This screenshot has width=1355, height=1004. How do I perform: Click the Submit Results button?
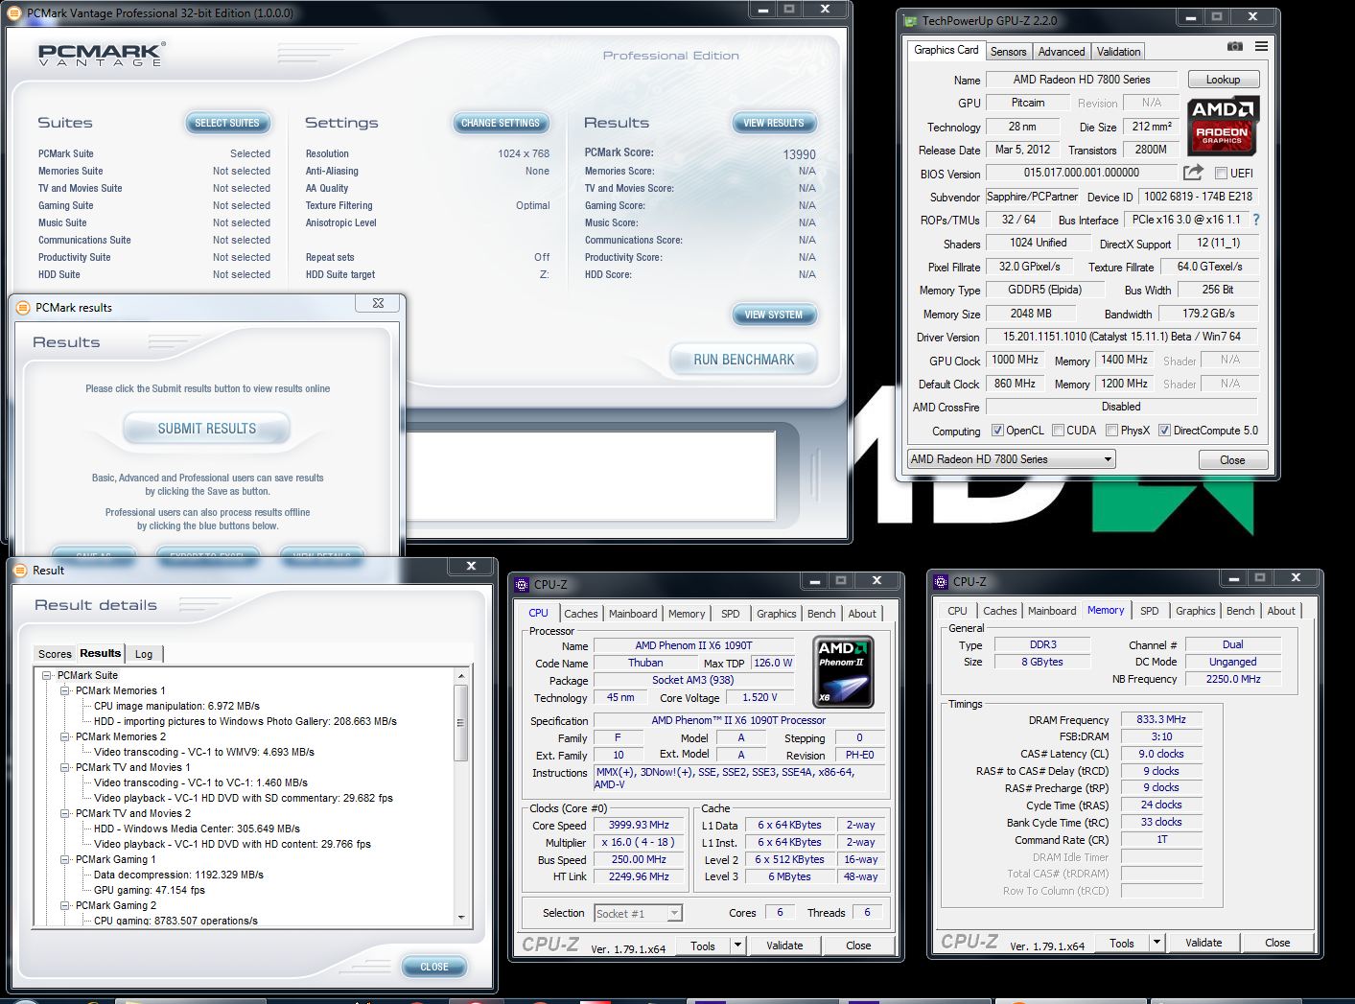207,429
